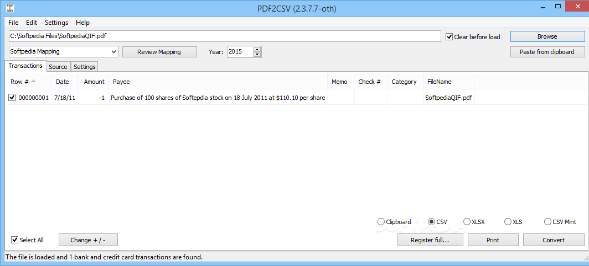This screenshot has width=589, height=266.
Task: Click the Review Mapping button
Action: tap(159, 52)
